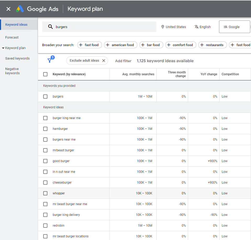Click Add filter
This screenshot has height=240, width=251.
click(x=123, y=61)
